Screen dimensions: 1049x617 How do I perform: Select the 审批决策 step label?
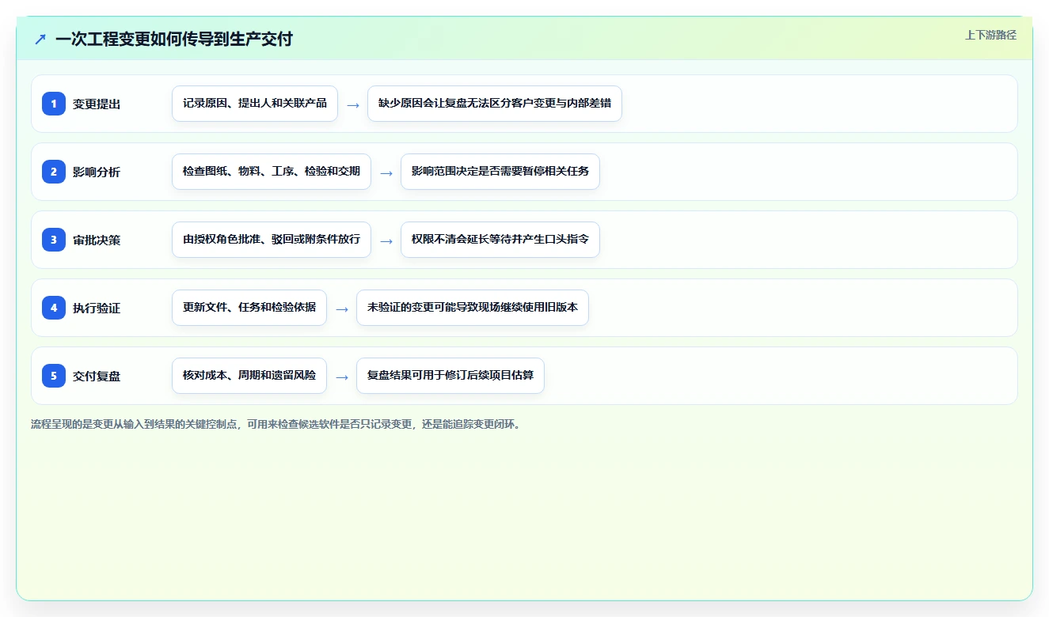pos(97,240)
